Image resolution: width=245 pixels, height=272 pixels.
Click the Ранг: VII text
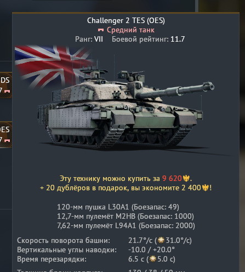click(89, 39)
